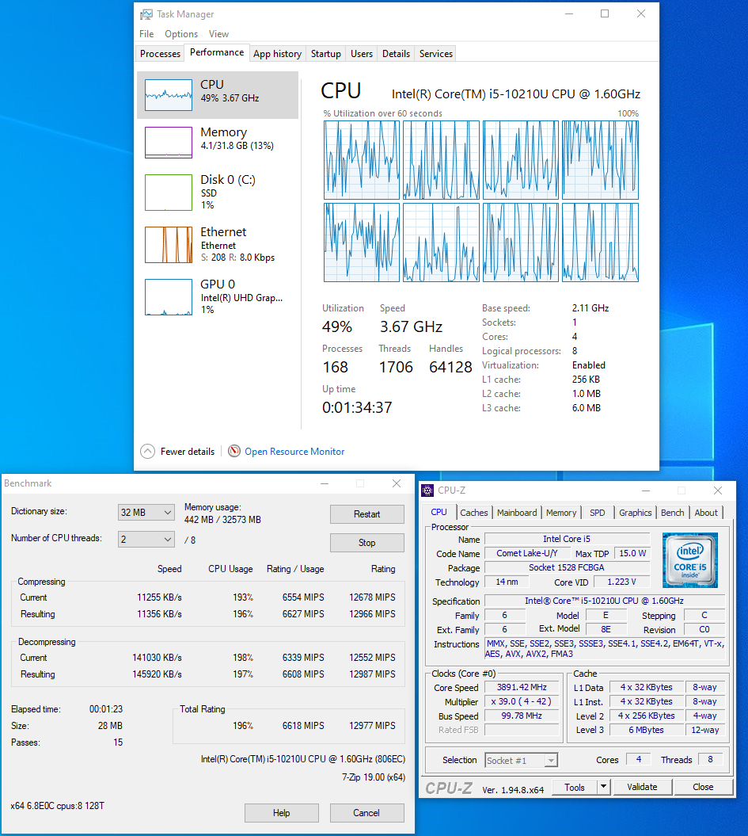
Task: Open the File menu in Task Manager
Action: coord(146,34)
